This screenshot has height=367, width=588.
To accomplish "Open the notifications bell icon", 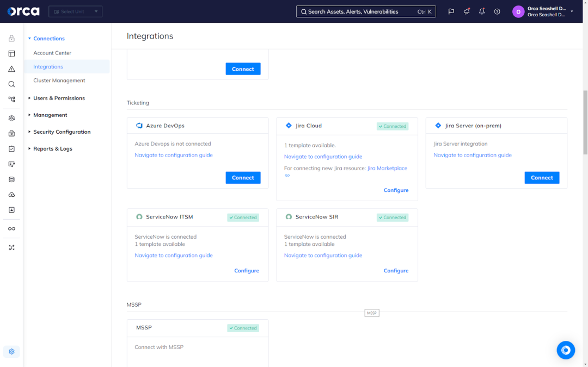I will click(x=482, y=11).
